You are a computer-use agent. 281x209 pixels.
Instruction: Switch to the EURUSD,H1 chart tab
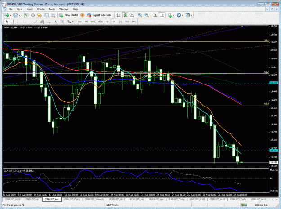tap(137, 199)
